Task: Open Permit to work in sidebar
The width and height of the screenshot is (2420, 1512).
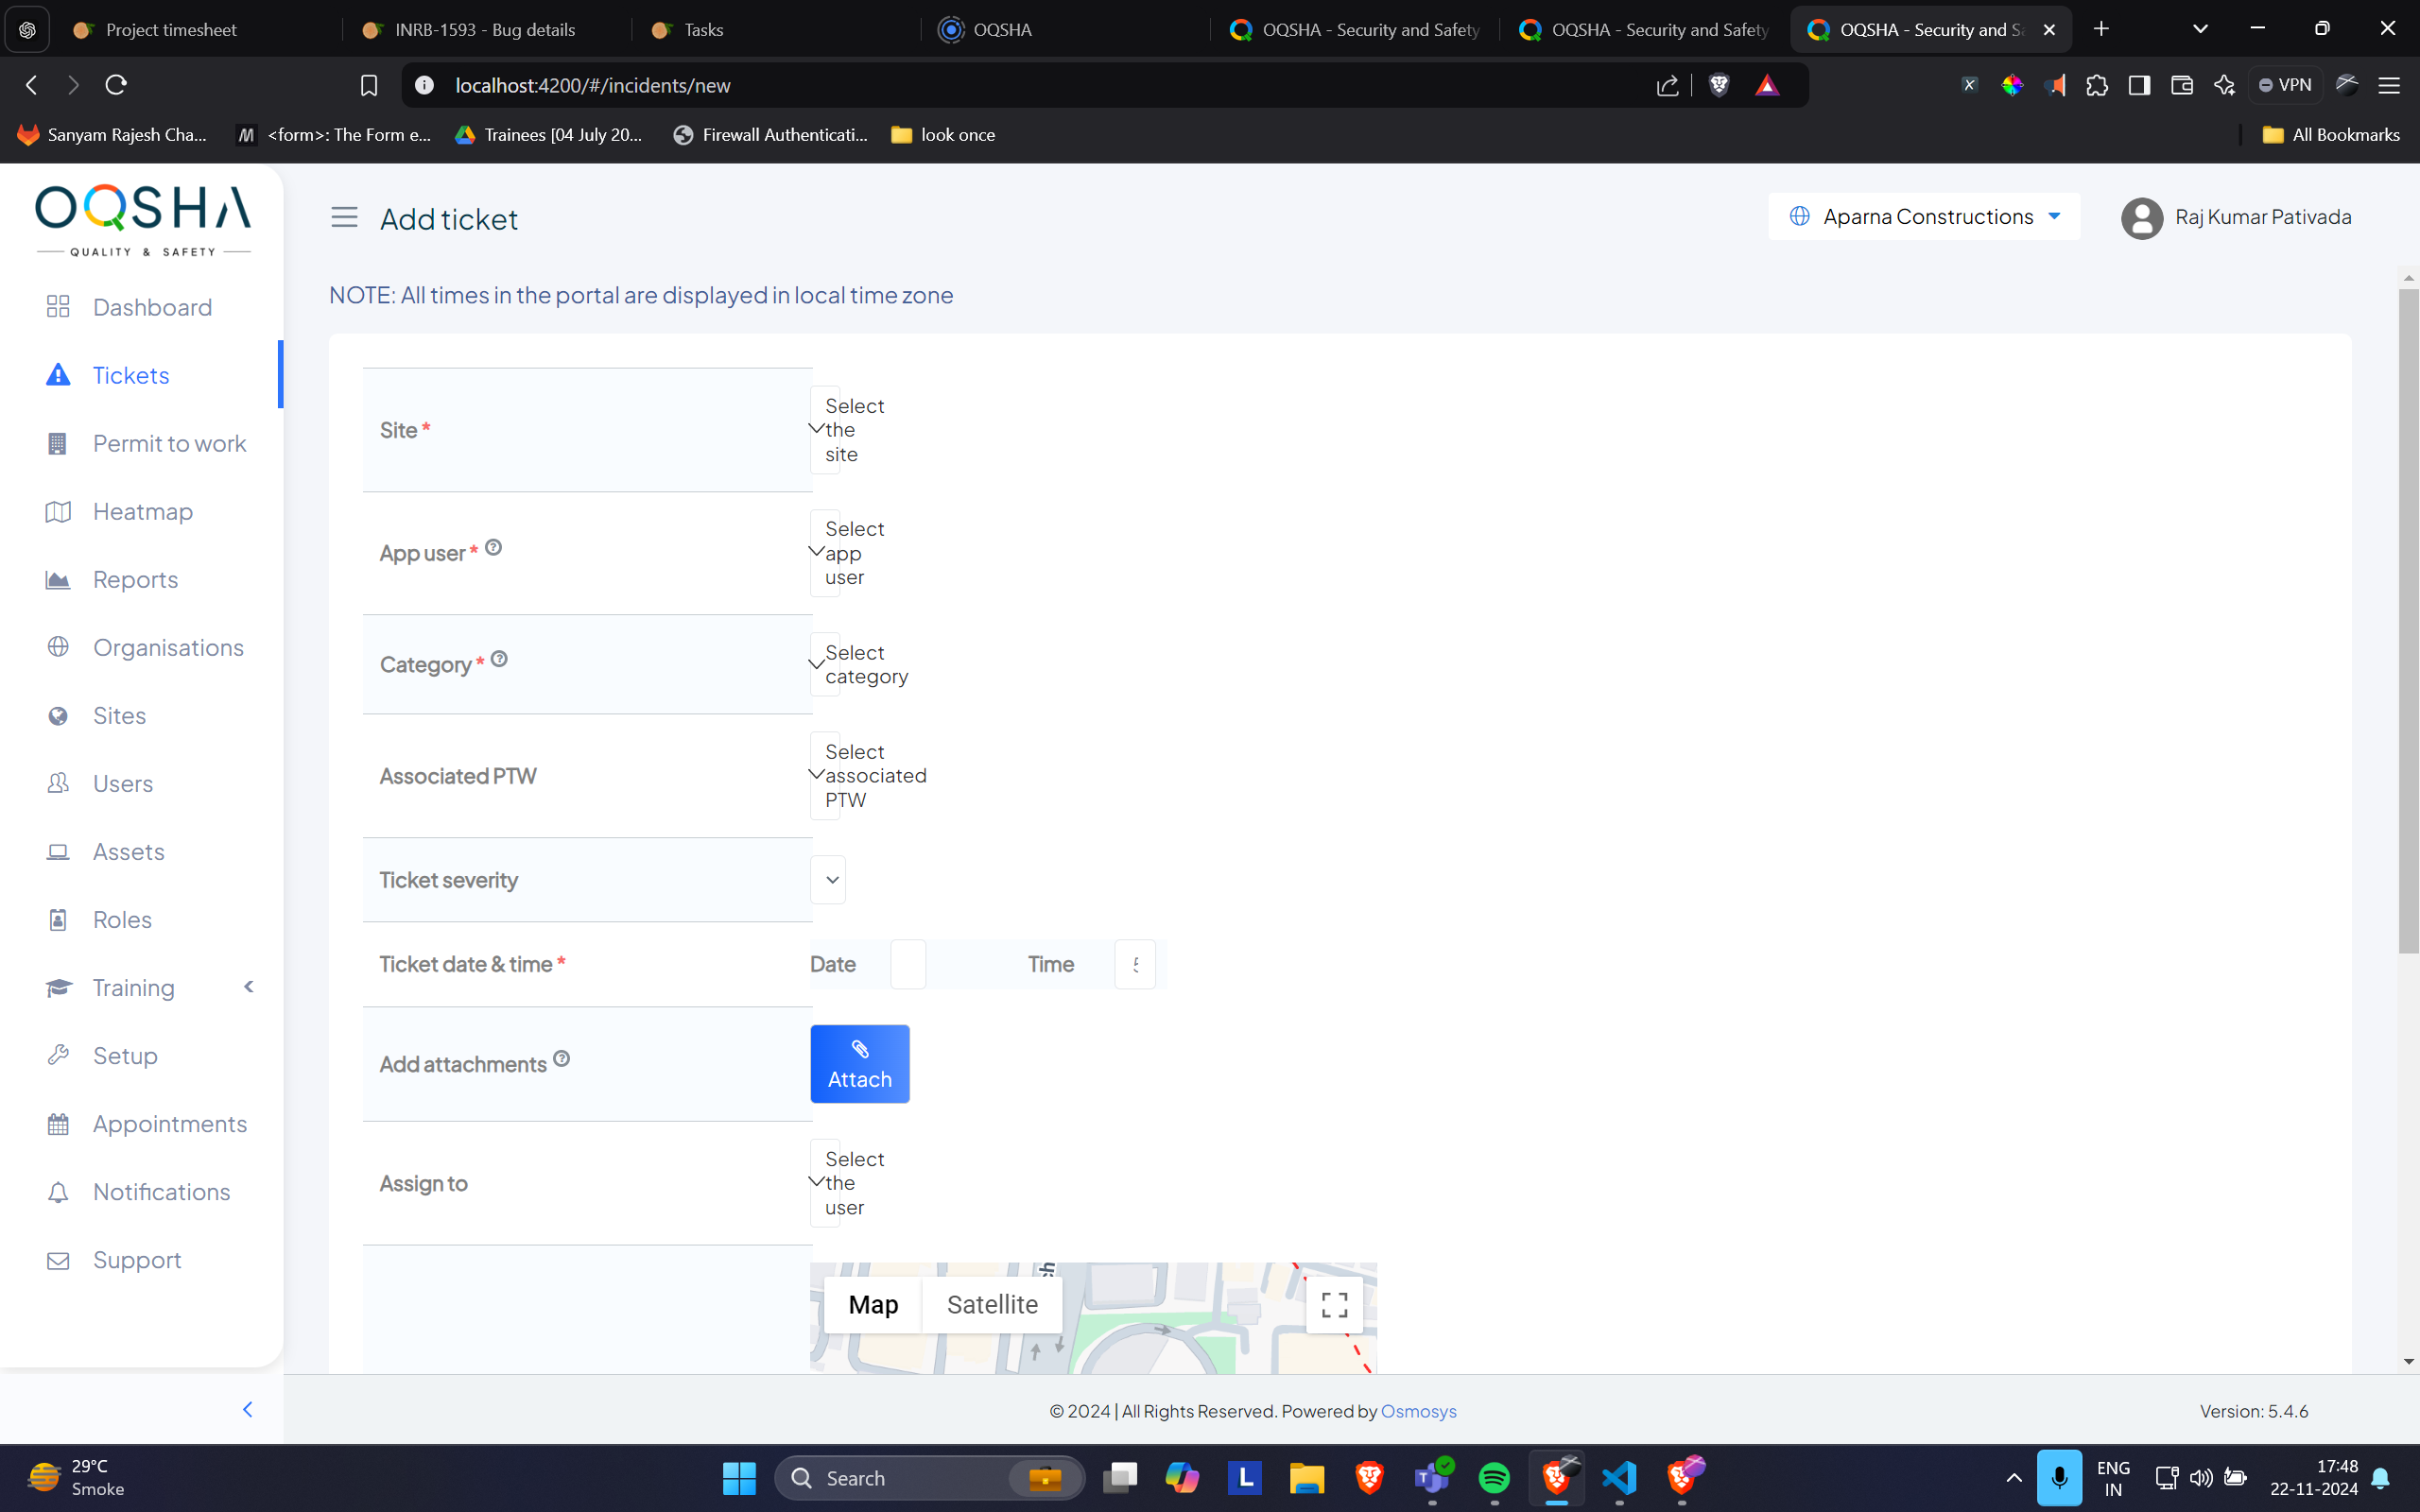Action: [x=169, y=443]
